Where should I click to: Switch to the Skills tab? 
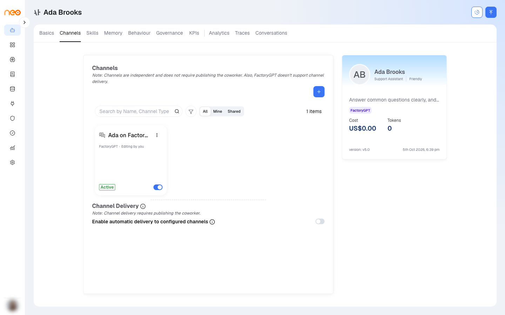92,33
